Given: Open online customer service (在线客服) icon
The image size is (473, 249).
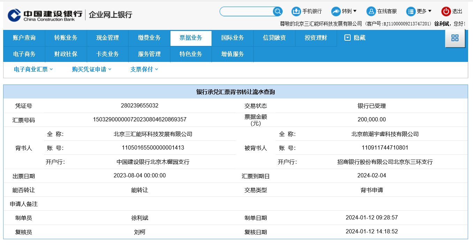Looking at the screenshot, I should (371, 11).
